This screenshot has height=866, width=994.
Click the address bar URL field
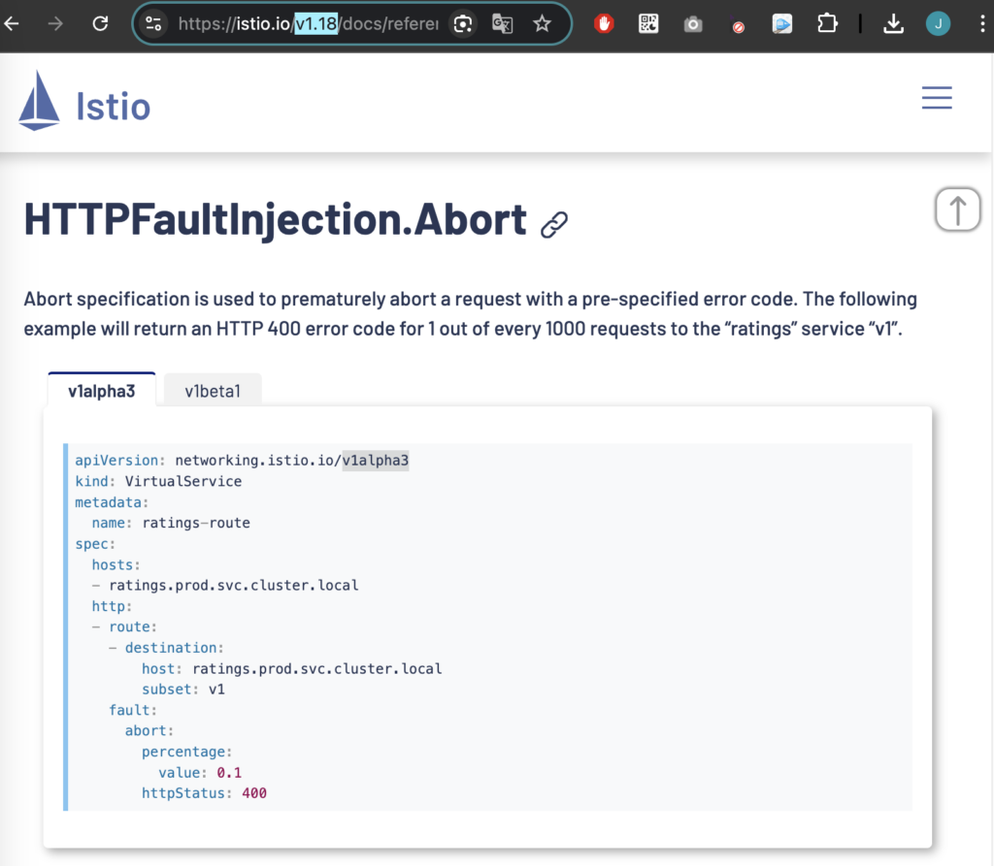pos(308,24)
